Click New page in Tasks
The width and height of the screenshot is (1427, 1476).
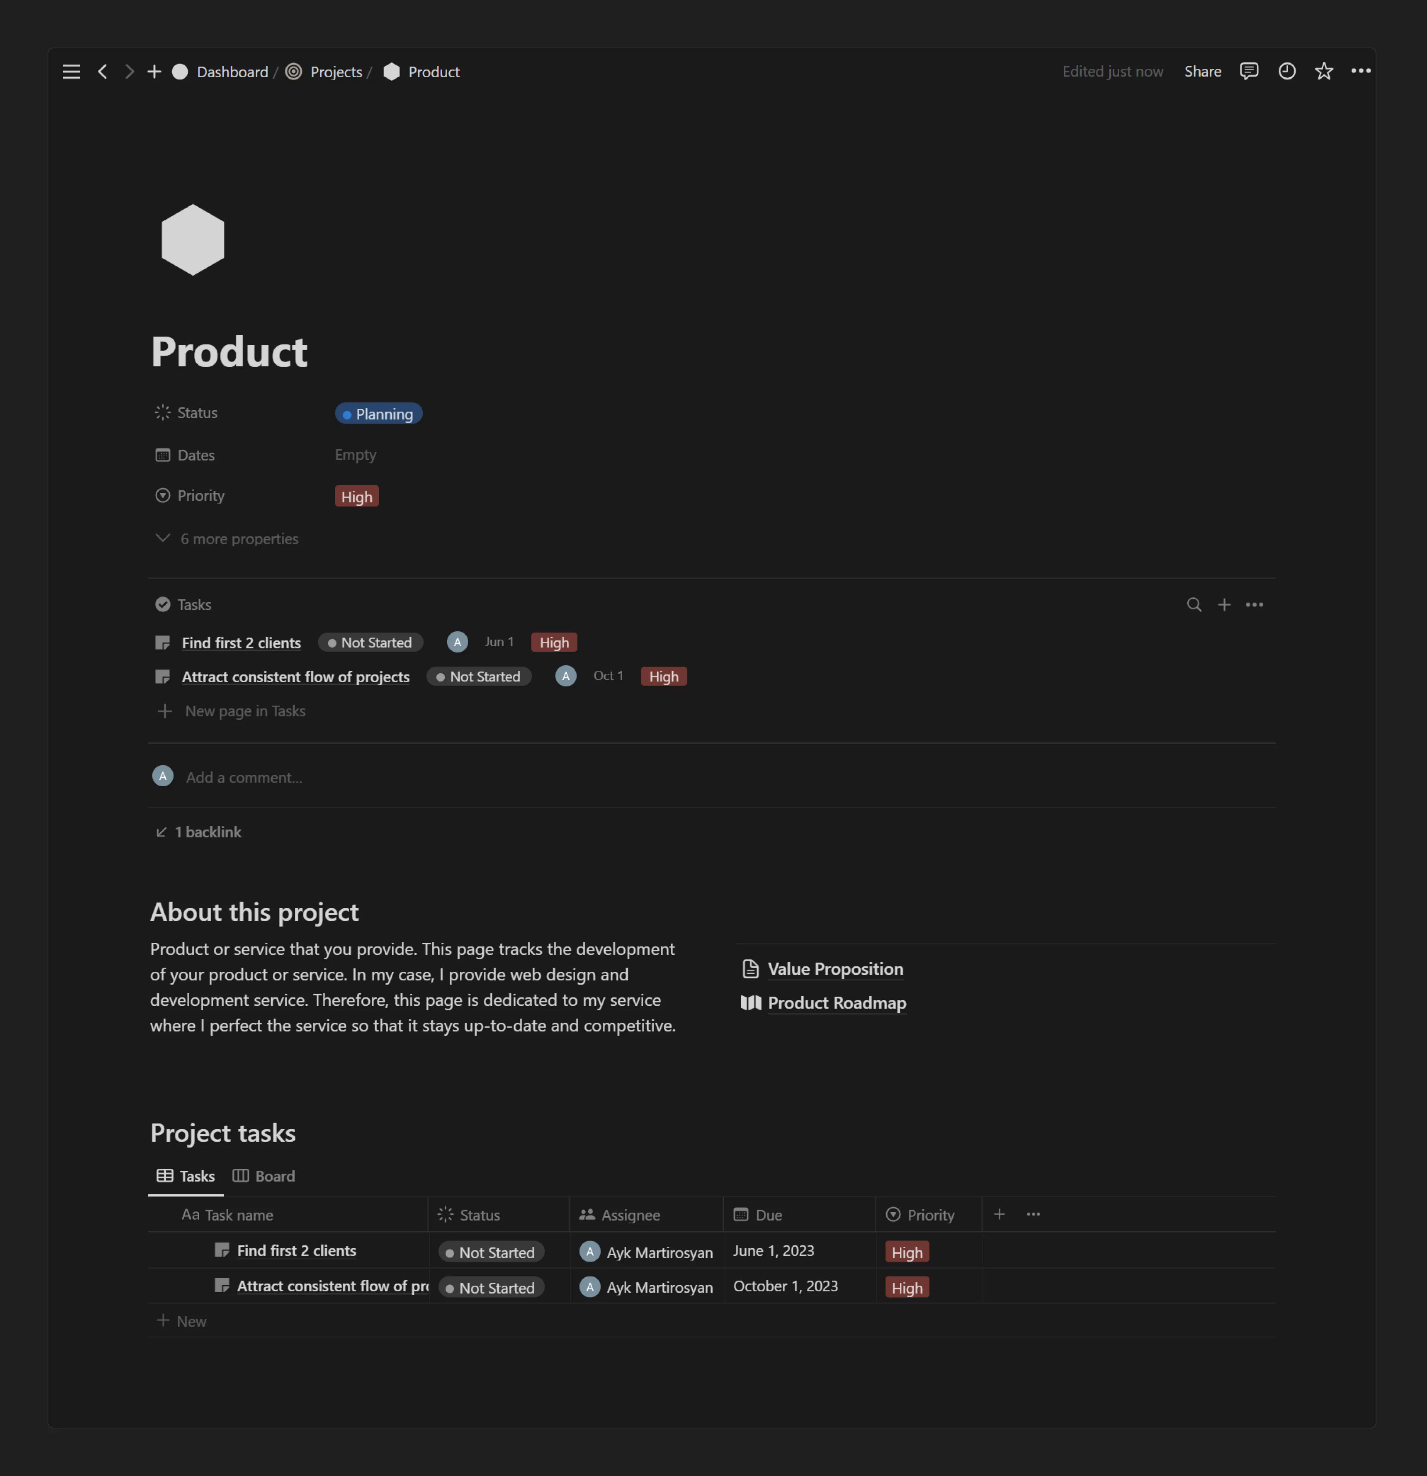pyautogui.click(x=245, y=711)
